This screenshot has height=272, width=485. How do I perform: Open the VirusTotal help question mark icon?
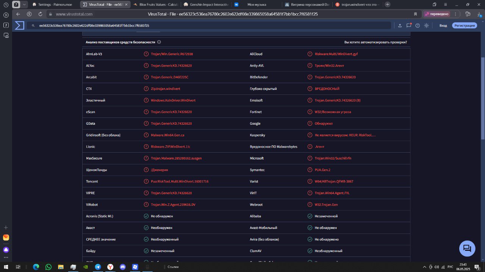[x=418, y=25]
